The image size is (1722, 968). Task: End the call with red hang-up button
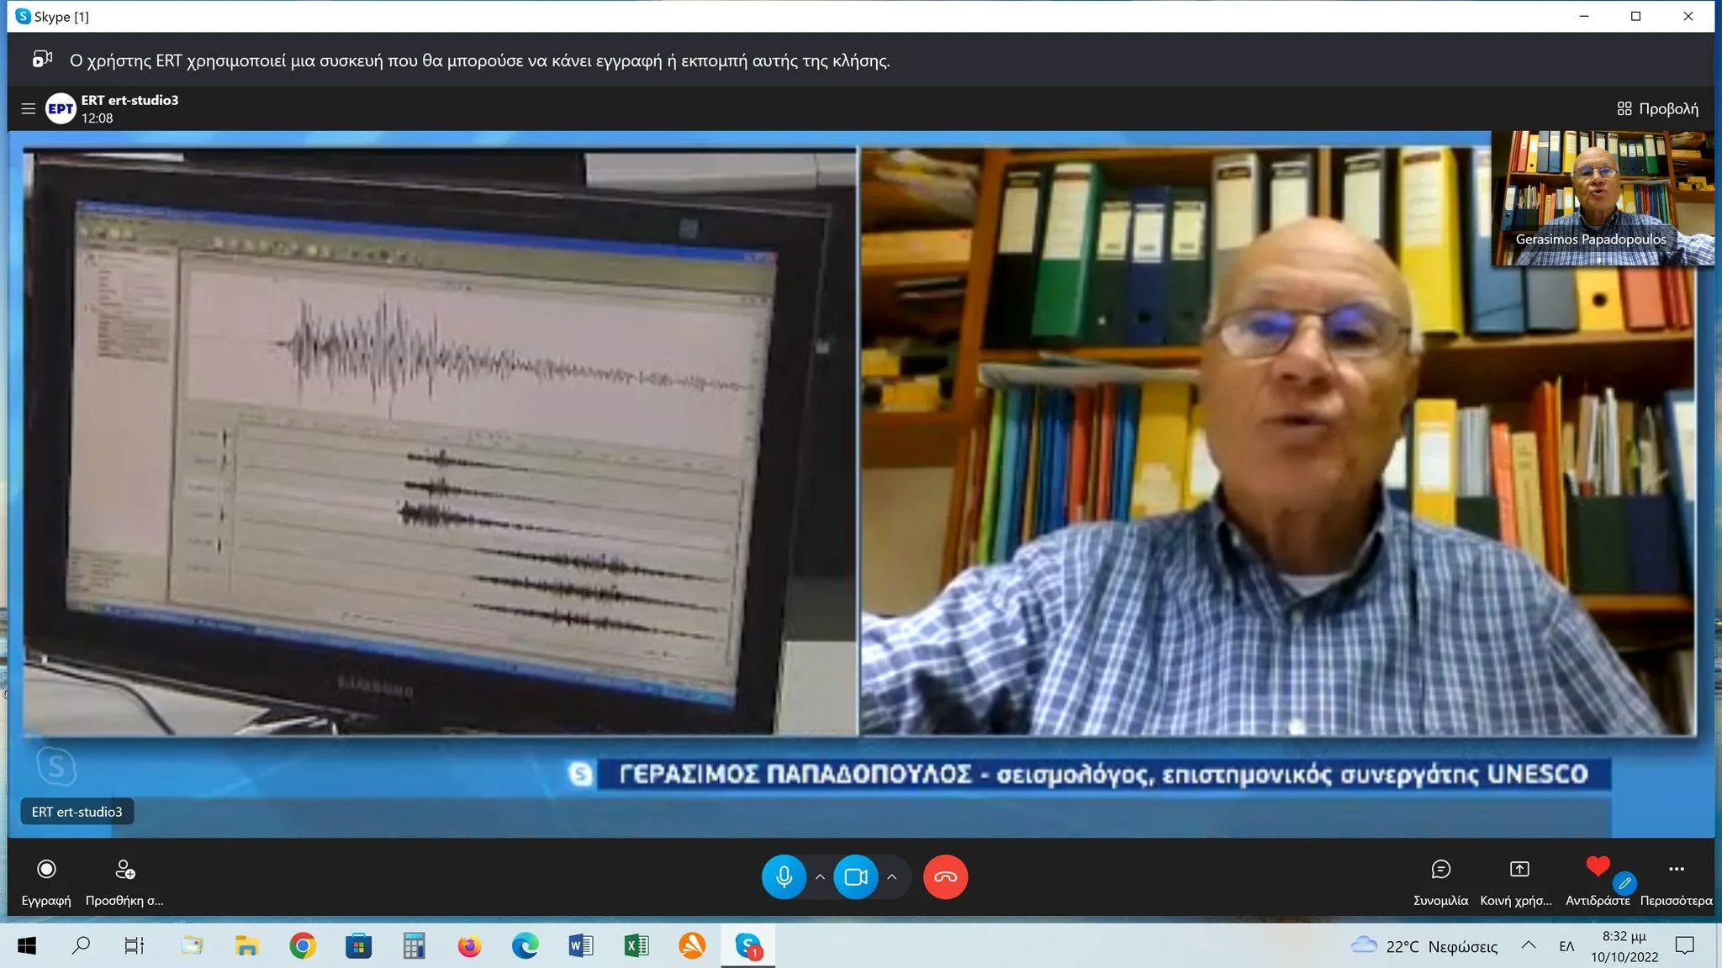945,877
